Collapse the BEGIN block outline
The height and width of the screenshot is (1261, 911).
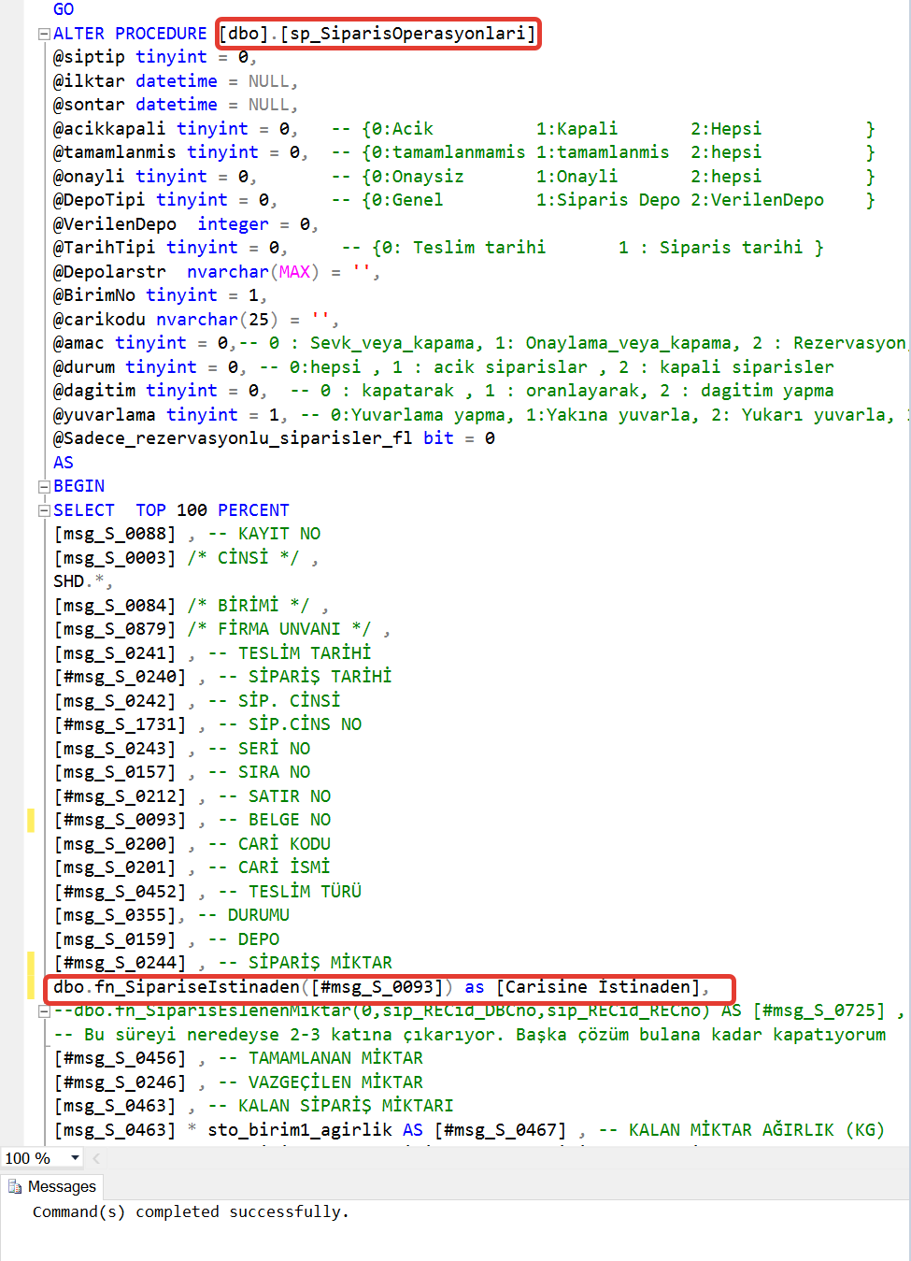pyautogui.click(x=43, y=486)
